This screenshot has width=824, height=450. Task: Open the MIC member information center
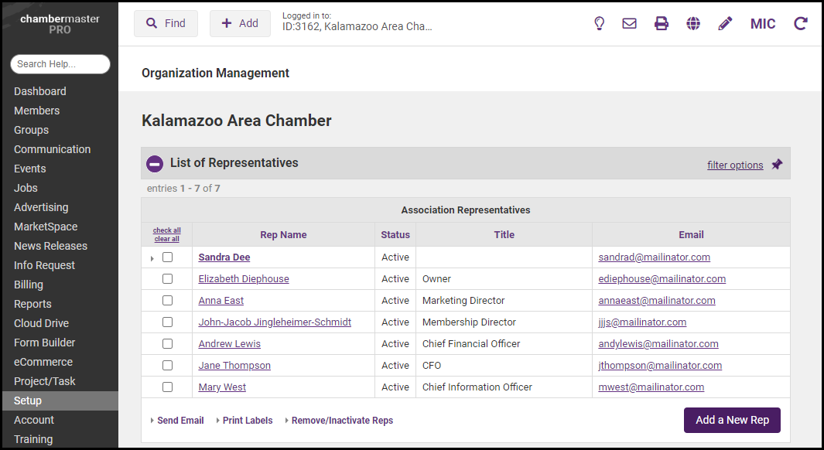click(x=763, y=23)
